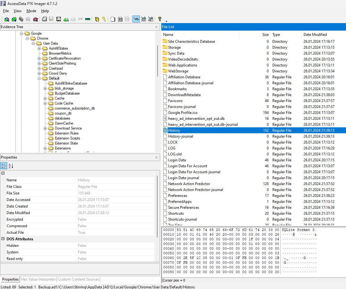Viewport: 346px width, 289px height.
Task: Switch properties to alphabetical A-Z sort
Action: (x=11, y=166)
